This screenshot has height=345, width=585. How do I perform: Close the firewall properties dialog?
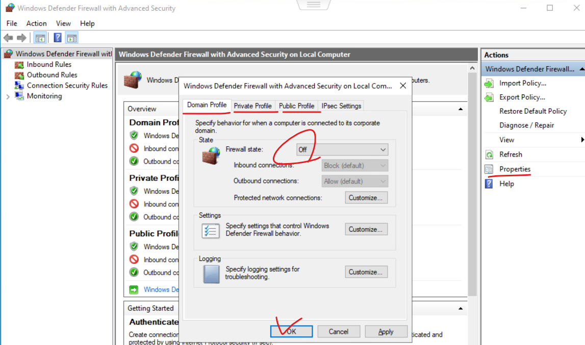(402, 86)
